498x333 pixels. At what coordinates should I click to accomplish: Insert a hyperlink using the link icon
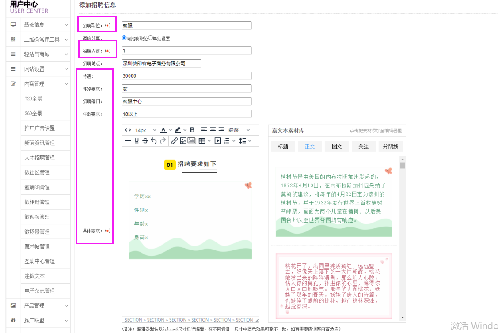click(174, 141)
